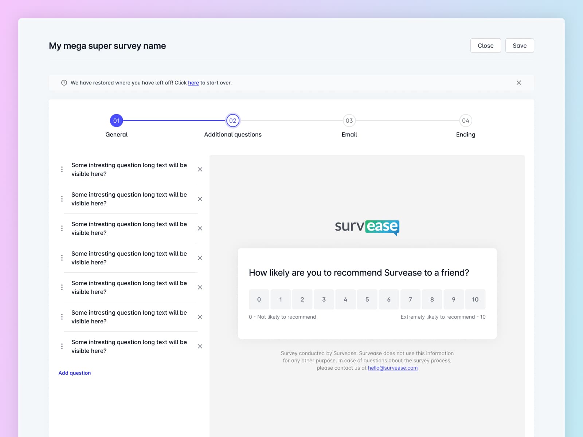Click the Close button in header

pyautogui.click(x=485, y=46)
